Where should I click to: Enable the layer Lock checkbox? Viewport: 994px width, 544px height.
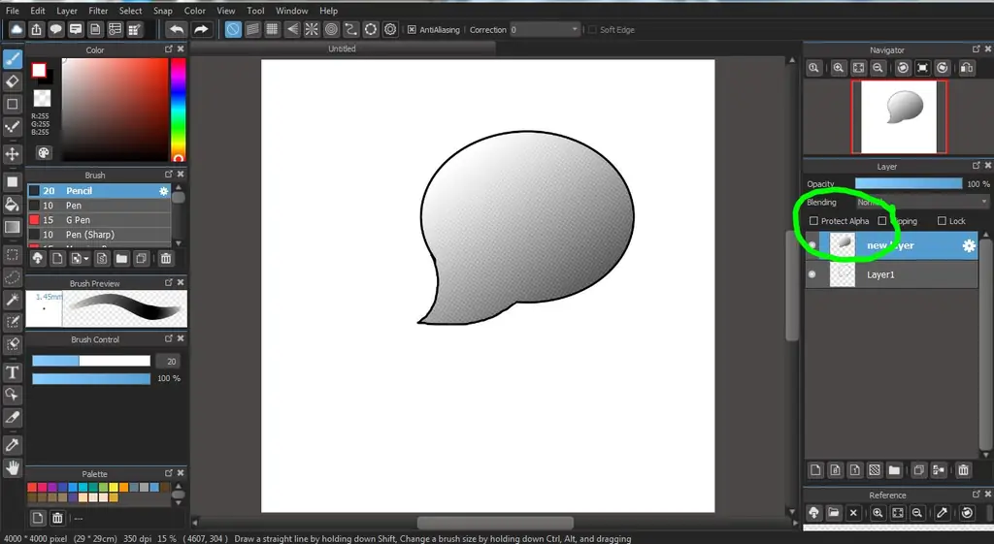click(942, 221)
